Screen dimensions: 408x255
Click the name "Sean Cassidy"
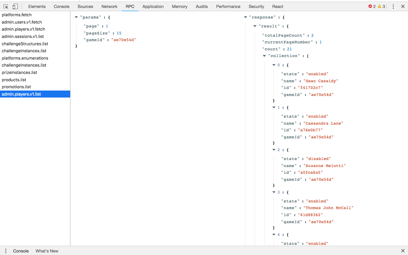click(321, 81)
